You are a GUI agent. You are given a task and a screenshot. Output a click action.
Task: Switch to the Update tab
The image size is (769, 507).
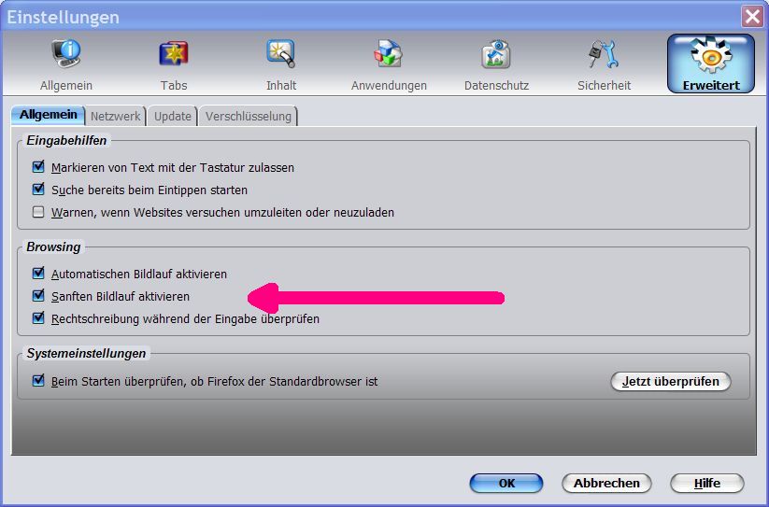[173, 117]
